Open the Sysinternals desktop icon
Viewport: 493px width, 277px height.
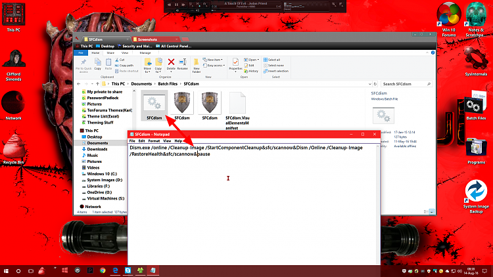coord(476,62)
